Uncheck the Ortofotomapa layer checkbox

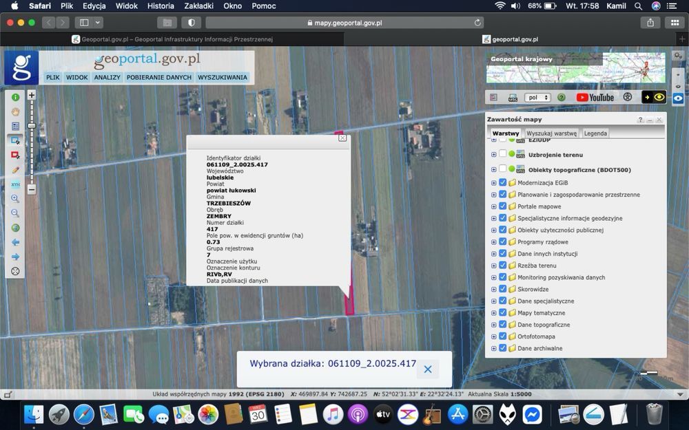point(502,336)
